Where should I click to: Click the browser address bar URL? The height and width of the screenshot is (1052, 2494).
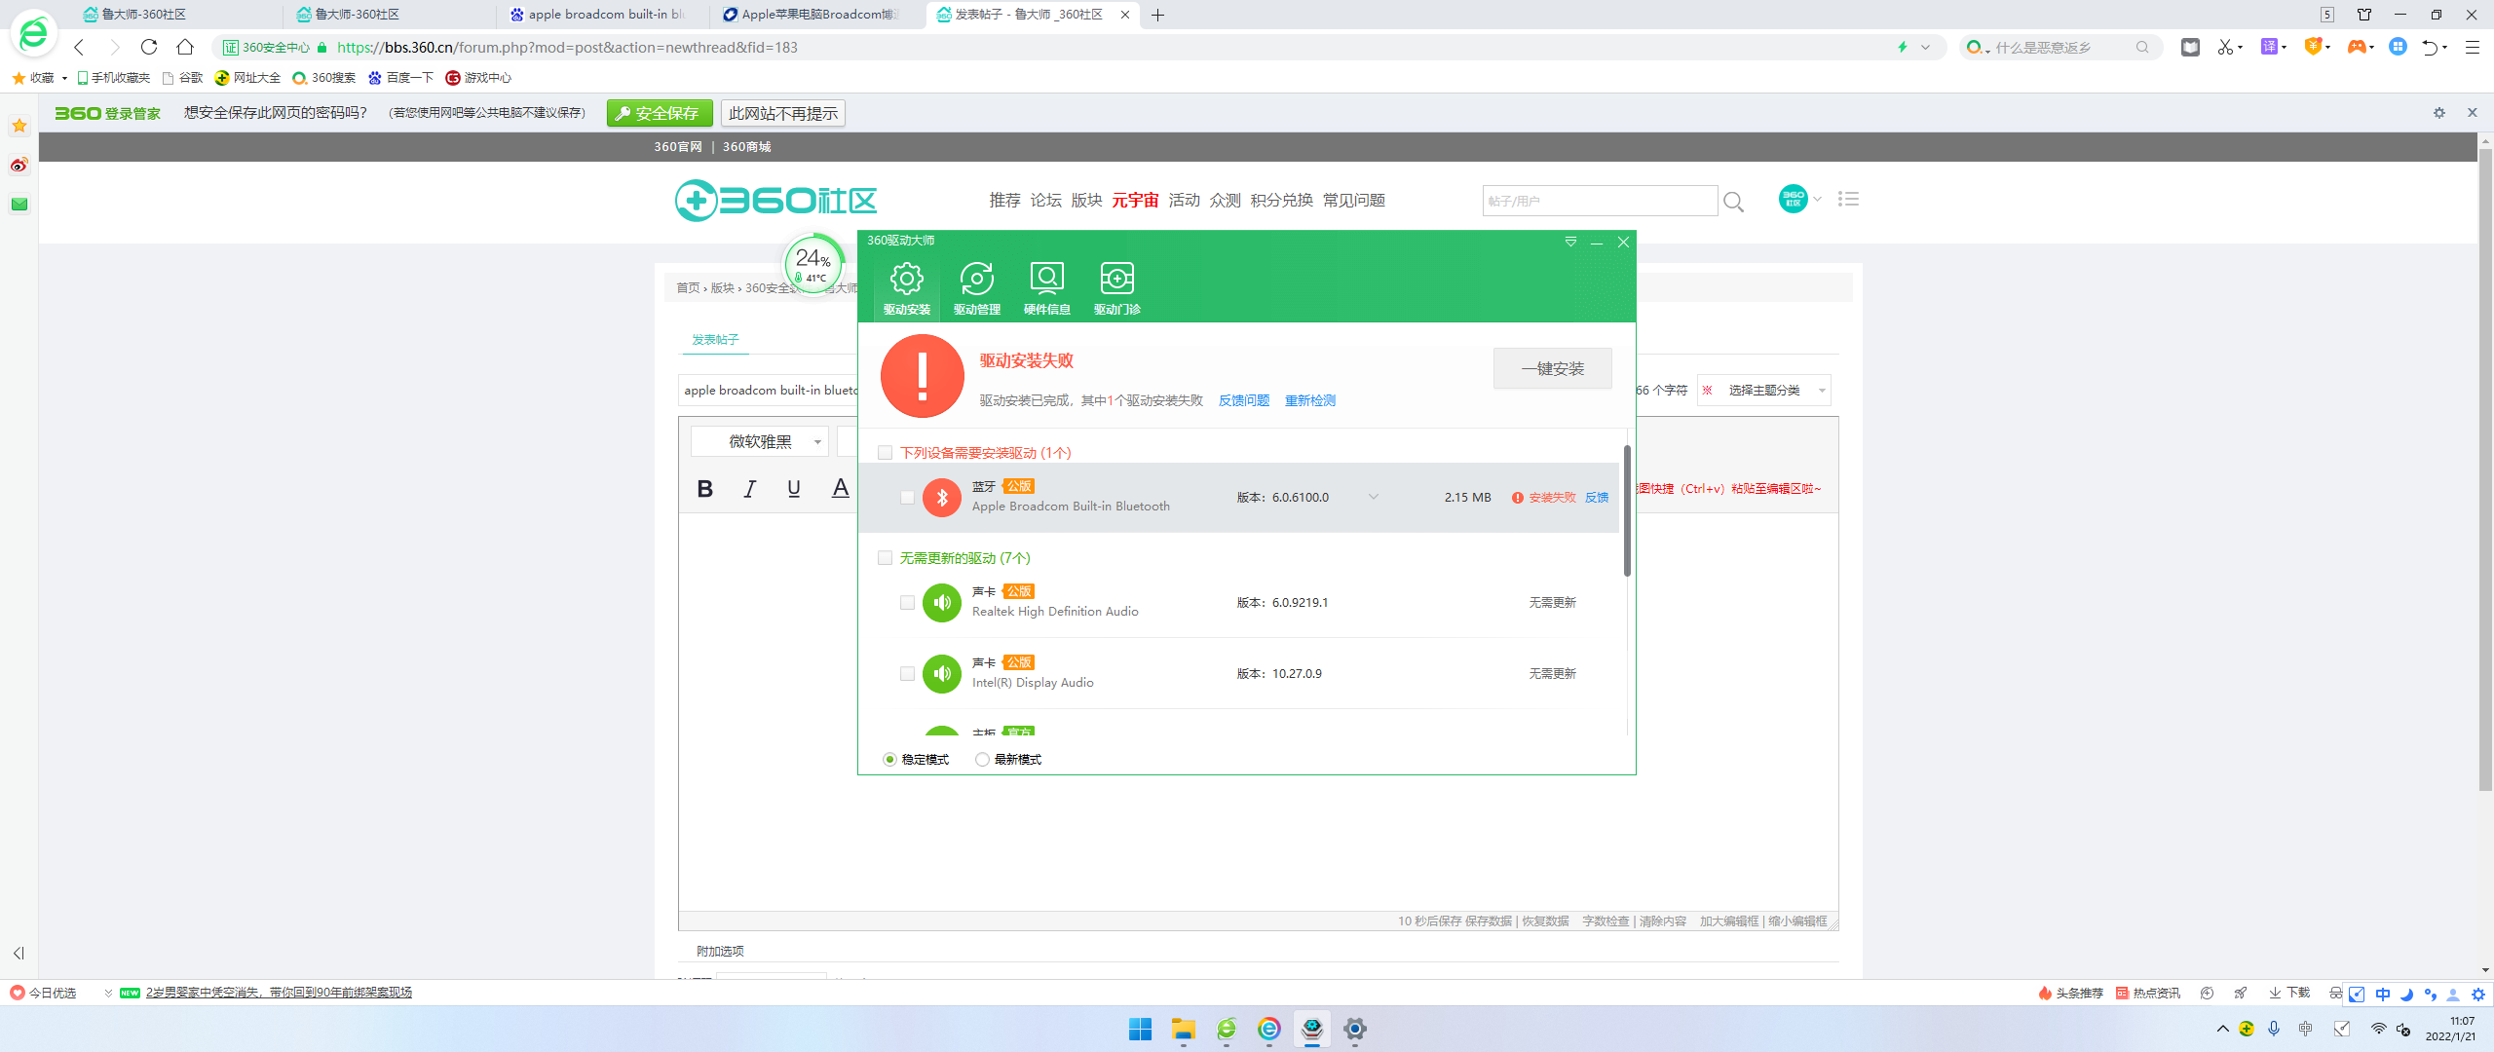point(567,47)
